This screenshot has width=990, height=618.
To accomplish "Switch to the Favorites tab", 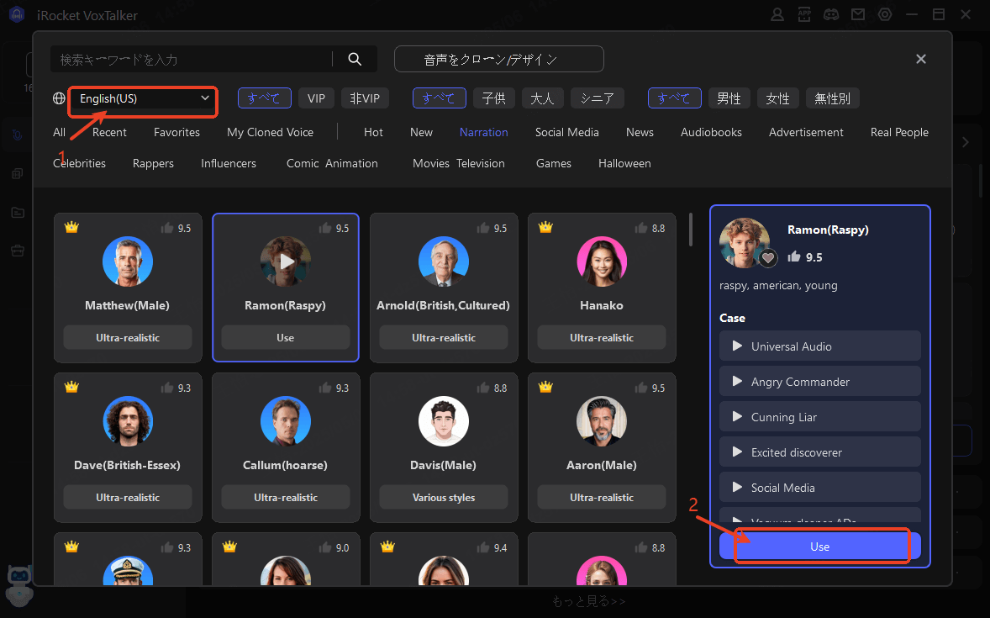I will [176, 132].
